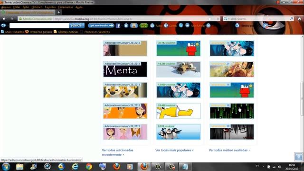Click the Mozilla Corporation site identity badge
This screenshot has width=304, height=171.
36,19
